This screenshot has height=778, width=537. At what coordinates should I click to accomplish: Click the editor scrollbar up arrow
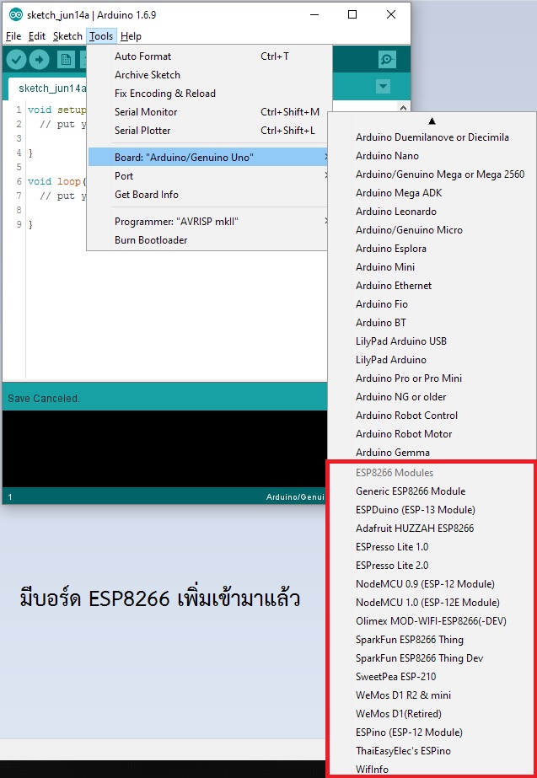[x=403, y=108]
